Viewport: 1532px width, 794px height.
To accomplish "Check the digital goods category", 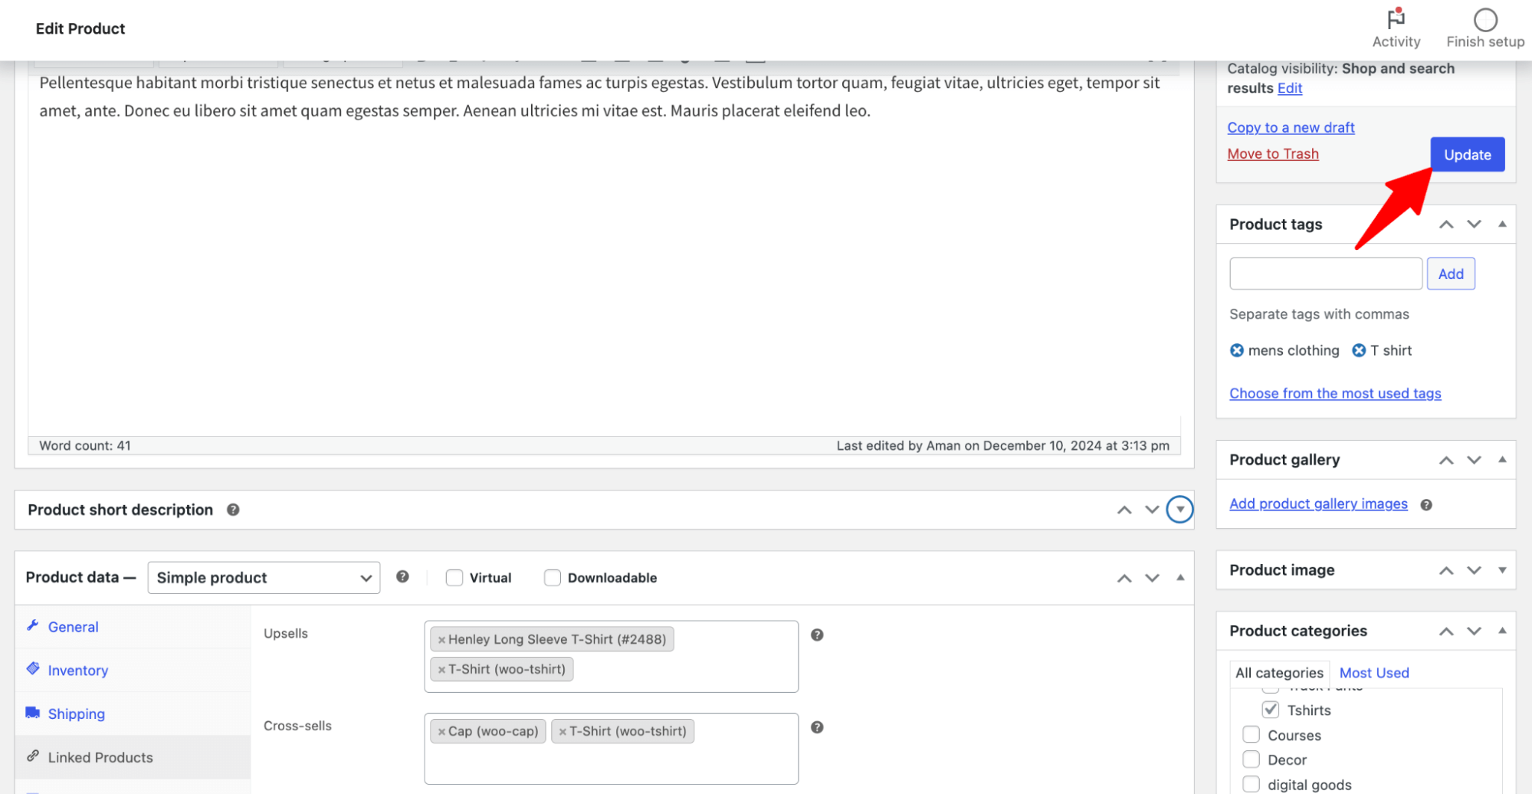I will [x=1251, y=784].
